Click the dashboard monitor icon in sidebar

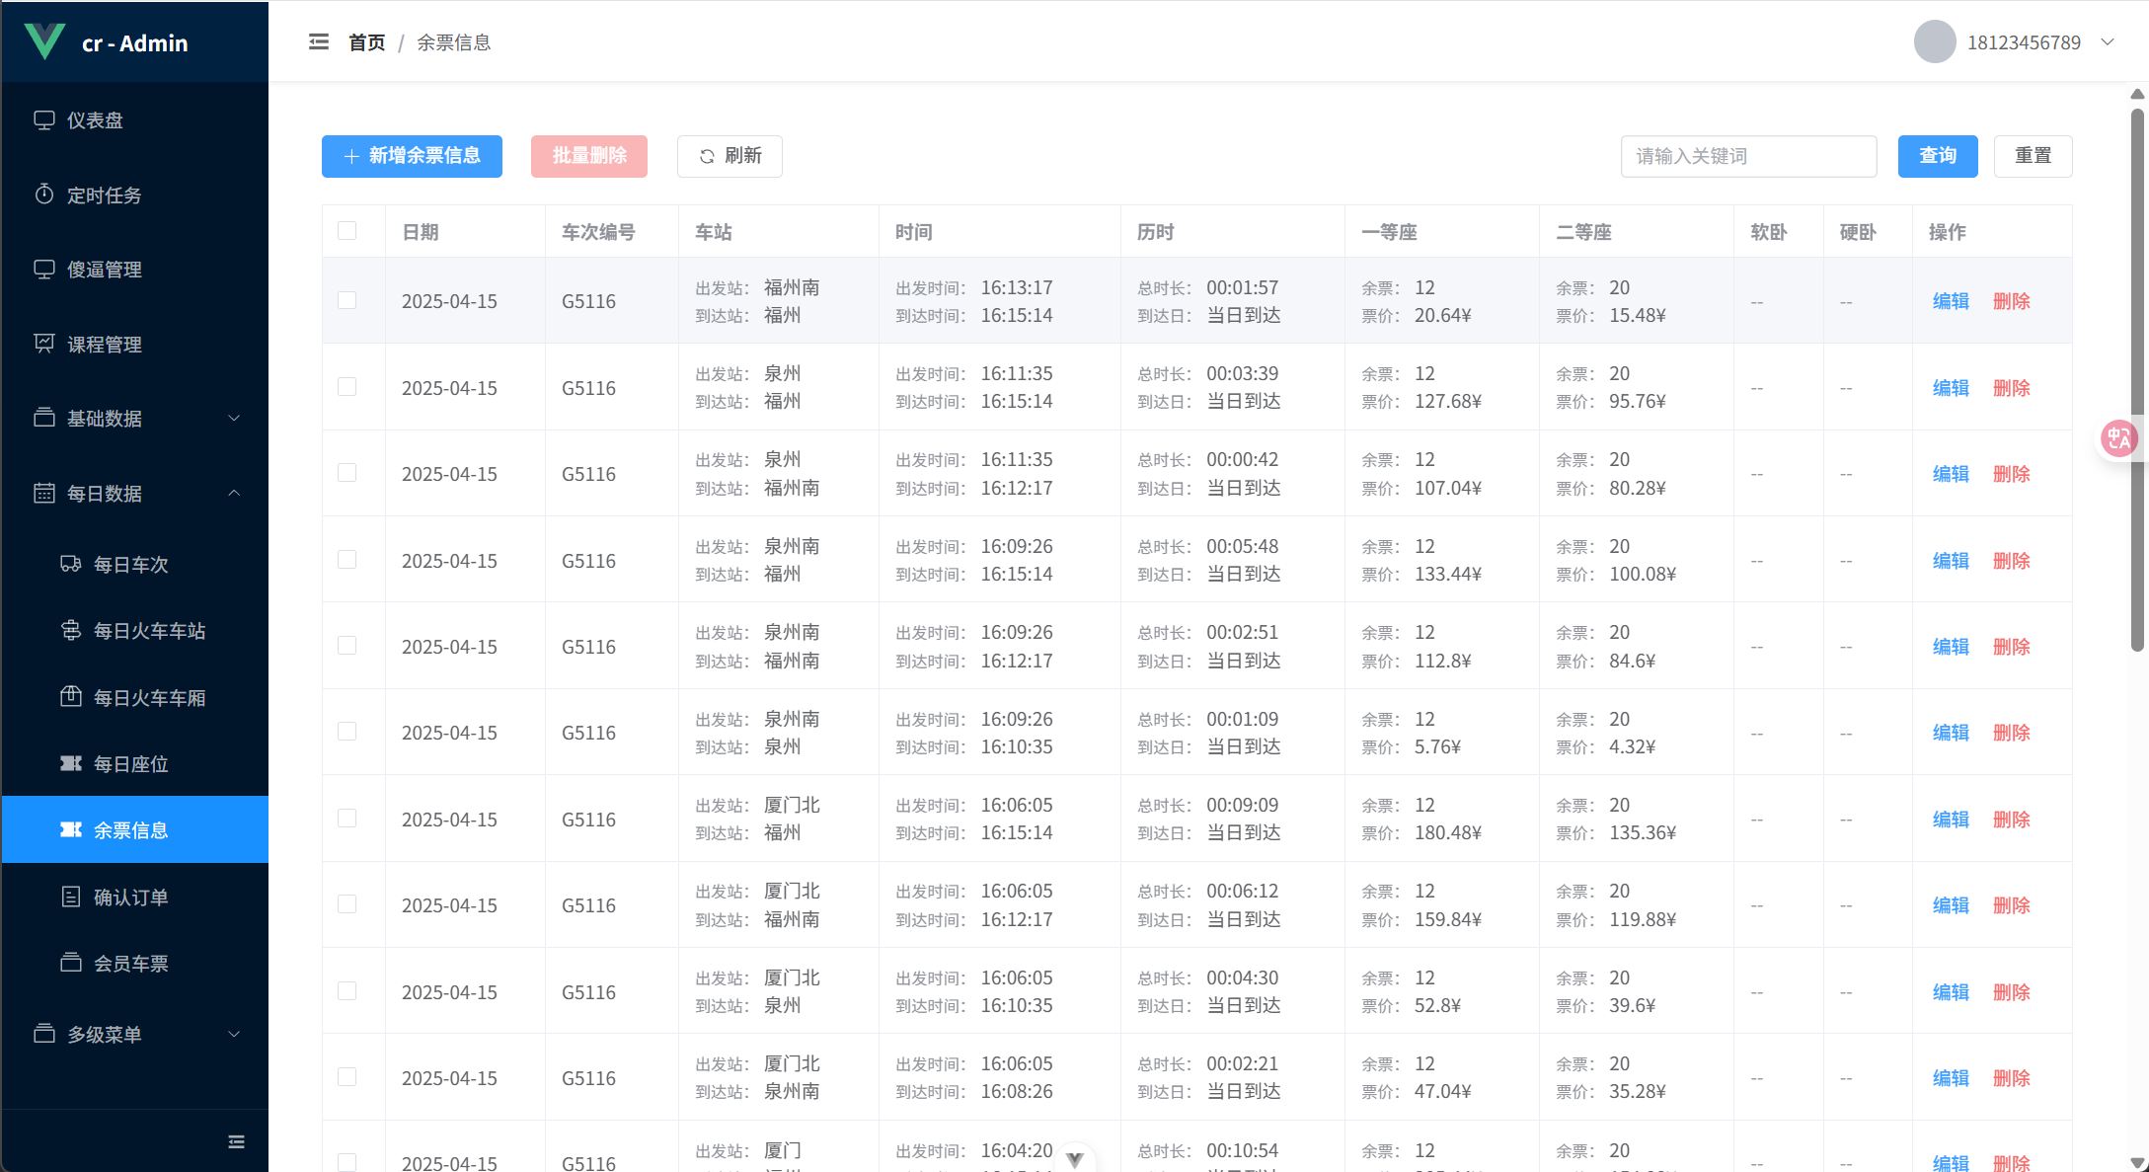point(44,120)
